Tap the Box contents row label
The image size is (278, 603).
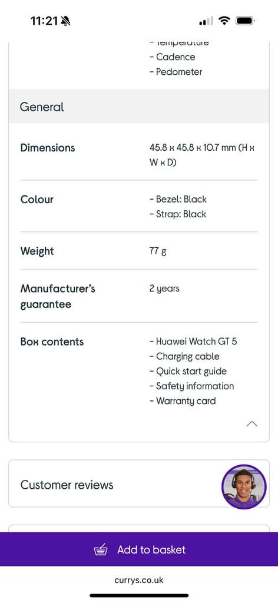(52, 342)
